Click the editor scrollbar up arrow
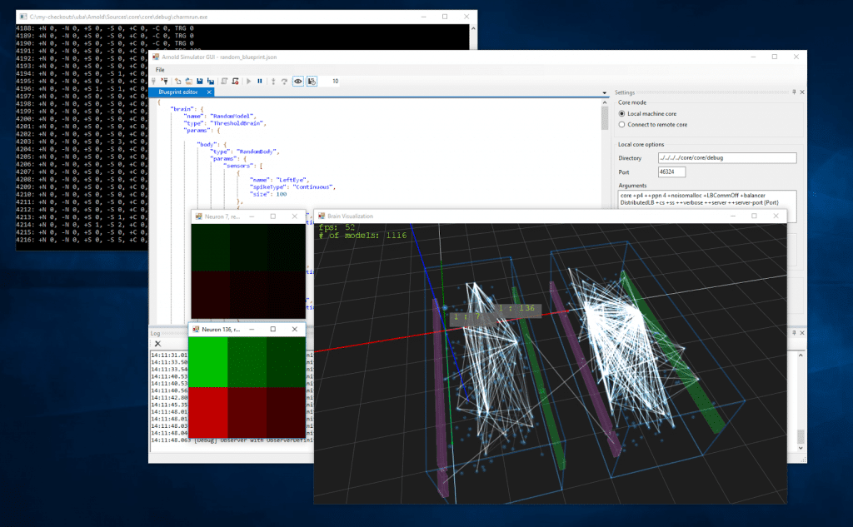The image size is (853, 527). 605,102
